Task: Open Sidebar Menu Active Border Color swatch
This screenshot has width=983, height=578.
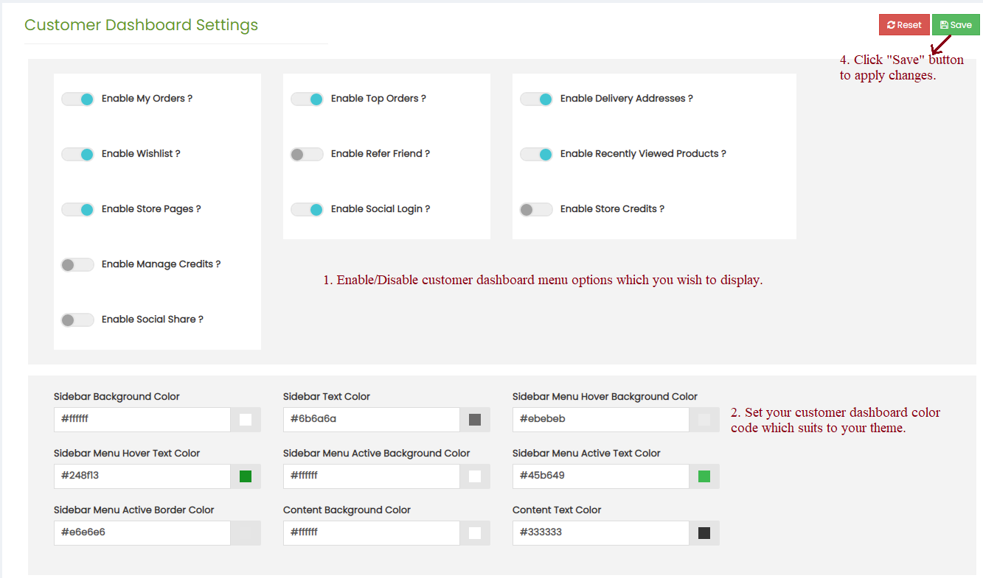Action: [246, 533]
